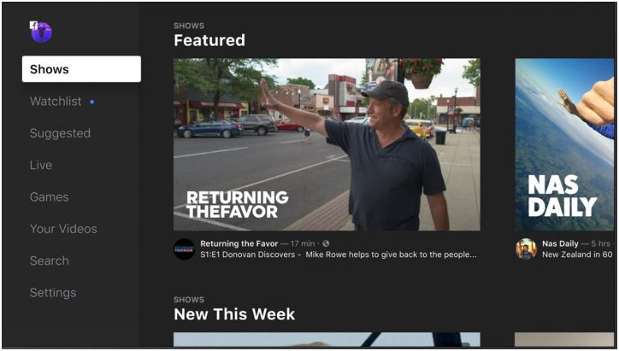Click the blue dot next to Watchlist
Image resolution: width=619 pixels, height=351 pixels.
pos(92,102)
